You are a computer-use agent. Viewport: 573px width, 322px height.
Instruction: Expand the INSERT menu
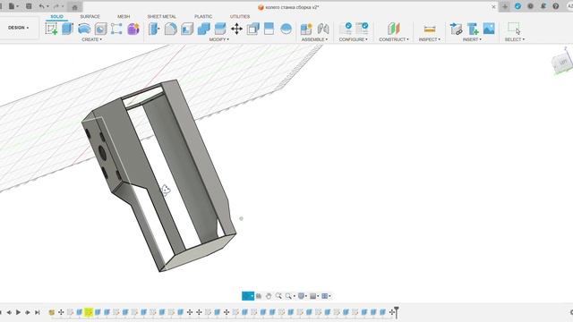[472, 39]
